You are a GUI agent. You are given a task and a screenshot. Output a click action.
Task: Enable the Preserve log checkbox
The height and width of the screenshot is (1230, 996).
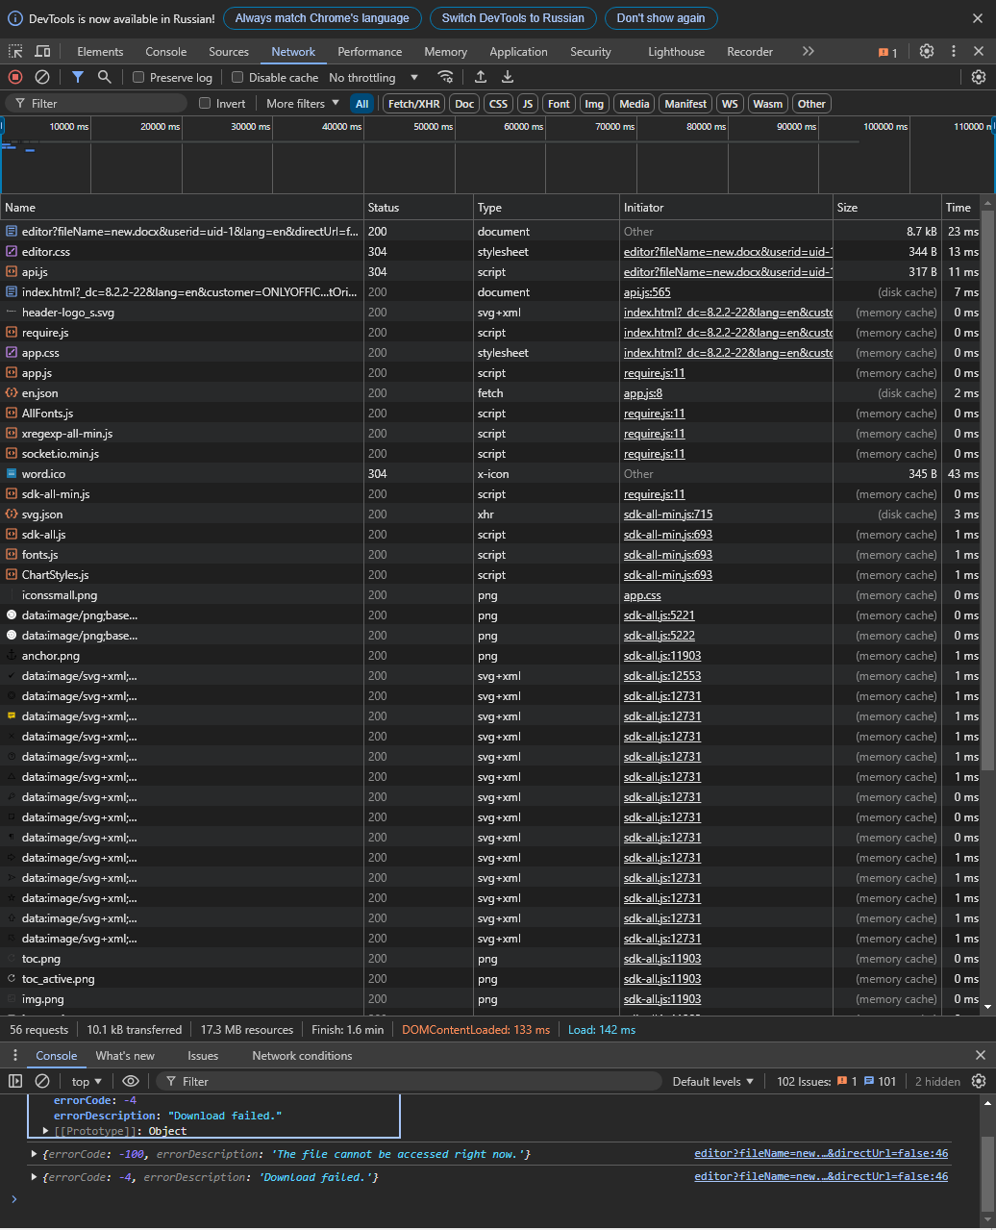(138, 77)
